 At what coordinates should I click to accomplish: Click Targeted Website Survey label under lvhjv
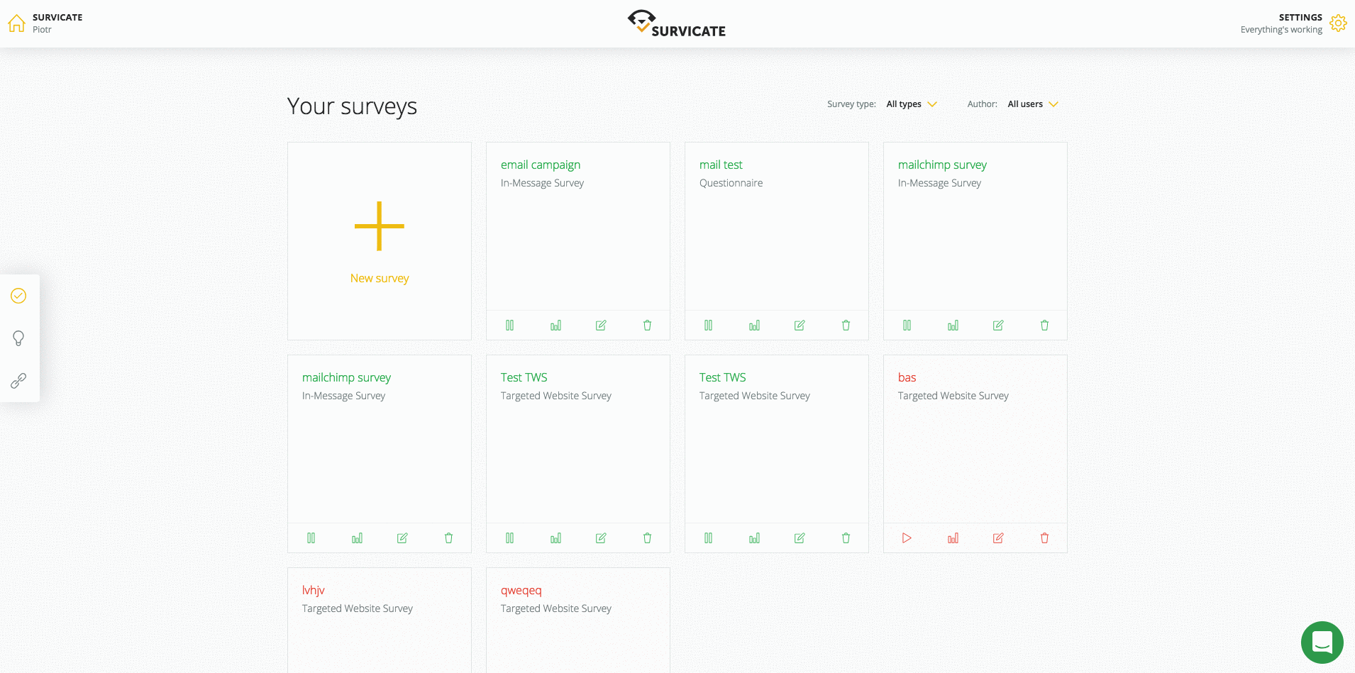tap(357, 608)
